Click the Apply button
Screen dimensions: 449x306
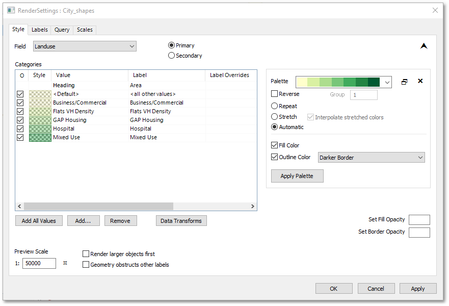[418, 289]
